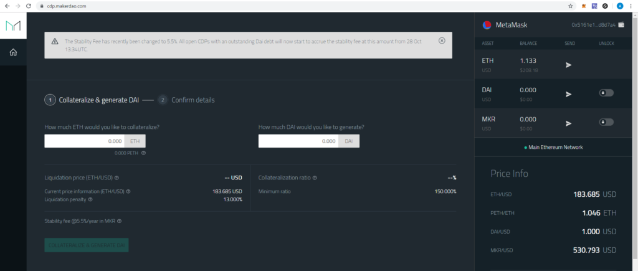Click the Price Info heading
638x271 pixels.
tap(510, 174)
